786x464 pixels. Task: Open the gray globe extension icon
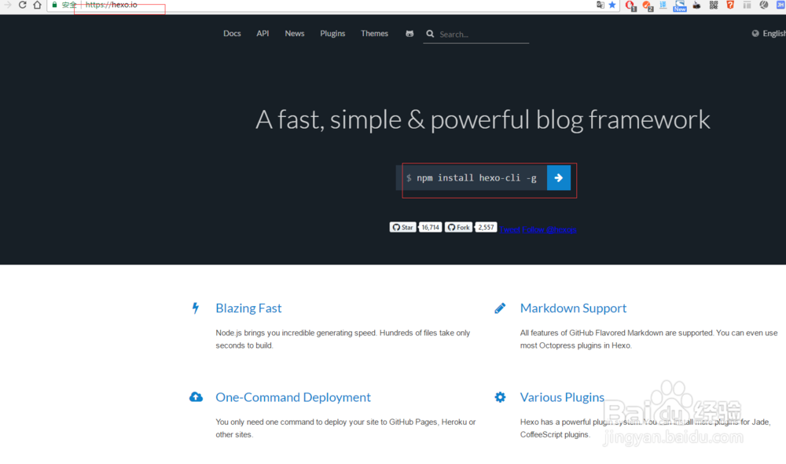pos(764,5)
